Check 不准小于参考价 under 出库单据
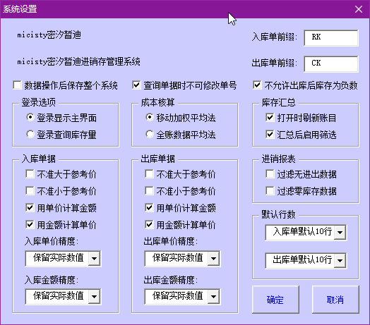The width and height of the screenshot is (370, 325). click(150, 191)
